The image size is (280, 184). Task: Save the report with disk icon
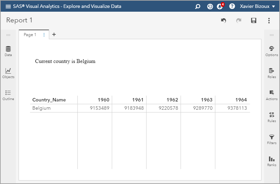(x=254, y=21)
